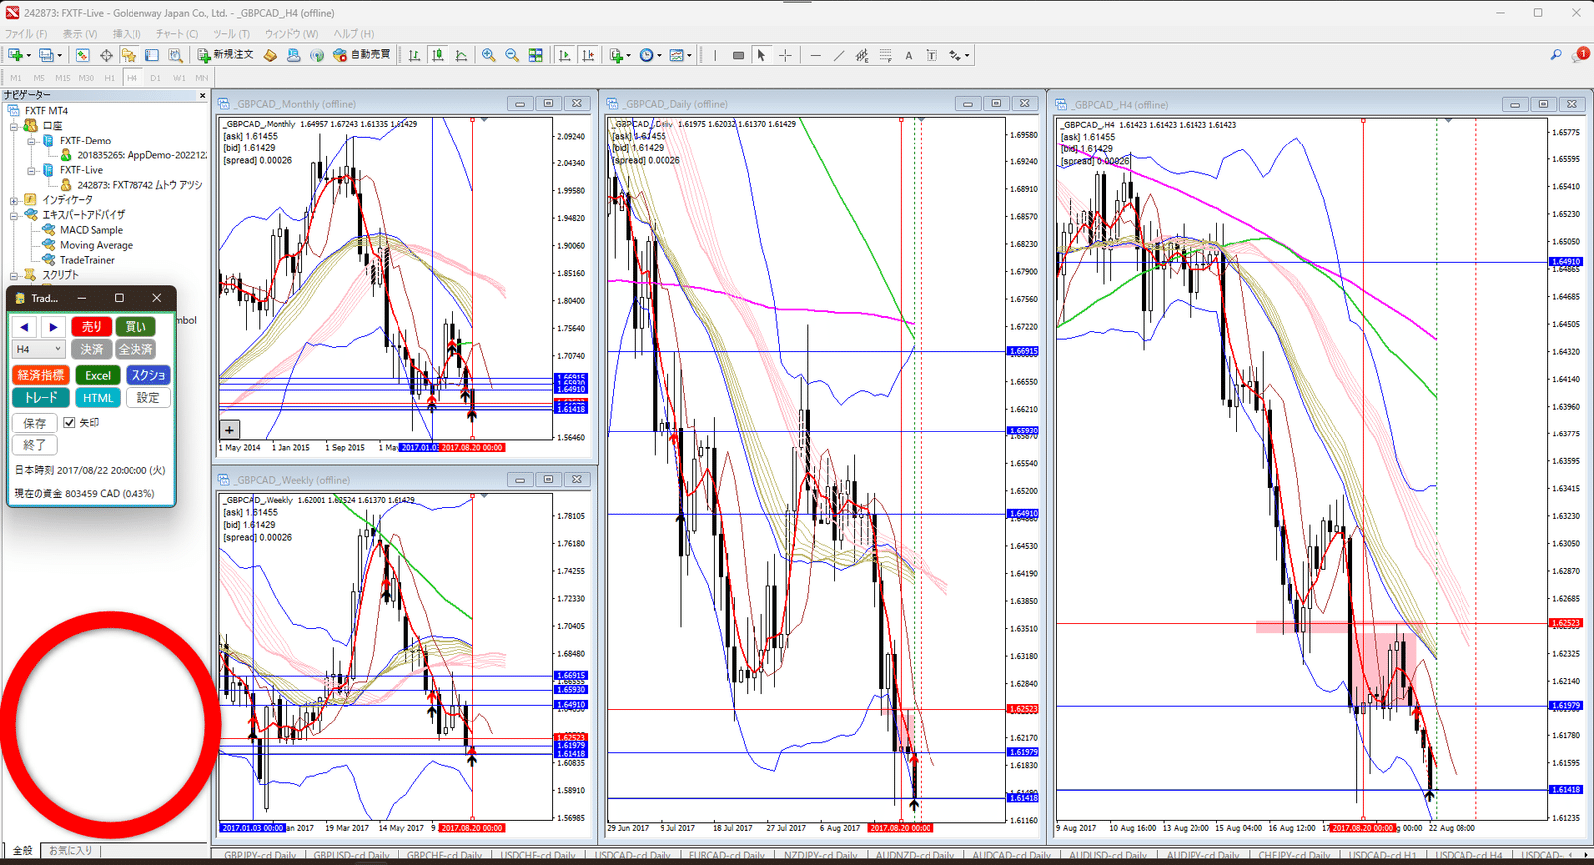Open the search magnifier in toolbar
Screen dimensions: 1594x865
tap(1556, 55)
